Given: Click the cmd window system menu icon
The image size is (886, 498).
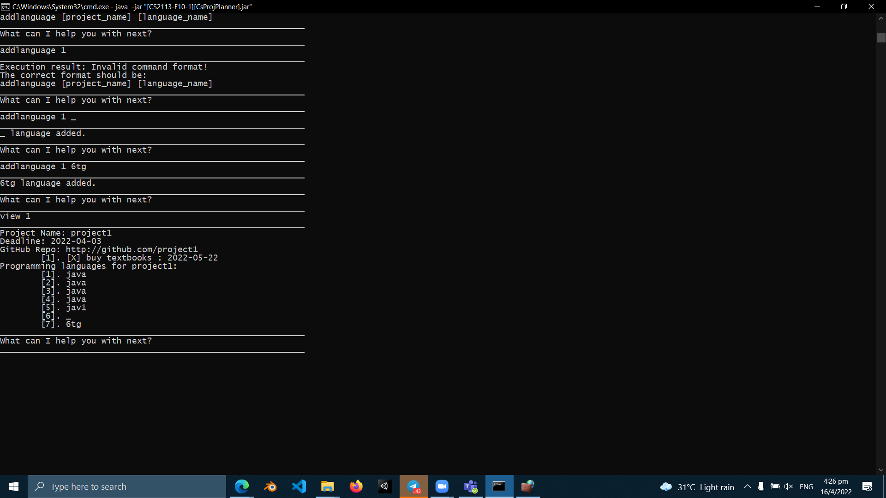Looking at the screenshot, I should click(6, 6).
